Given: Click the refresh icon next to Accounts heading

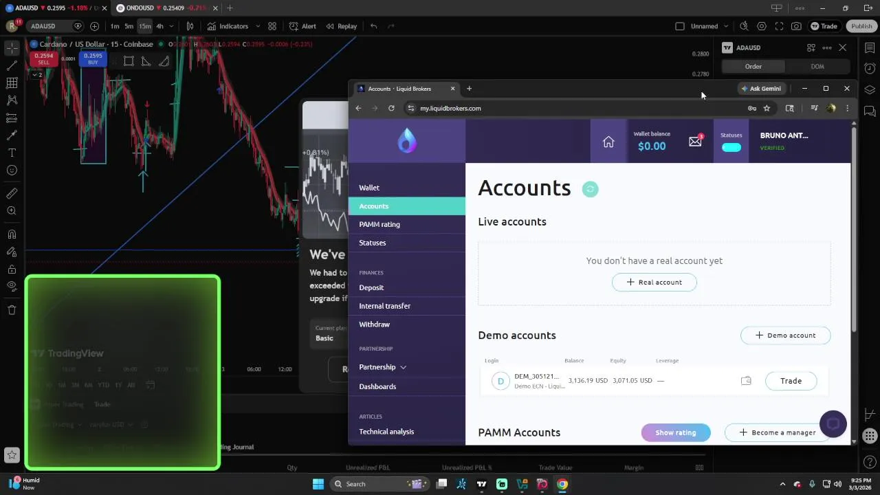Looking at the screenshot, I should (x=590, y=189).
